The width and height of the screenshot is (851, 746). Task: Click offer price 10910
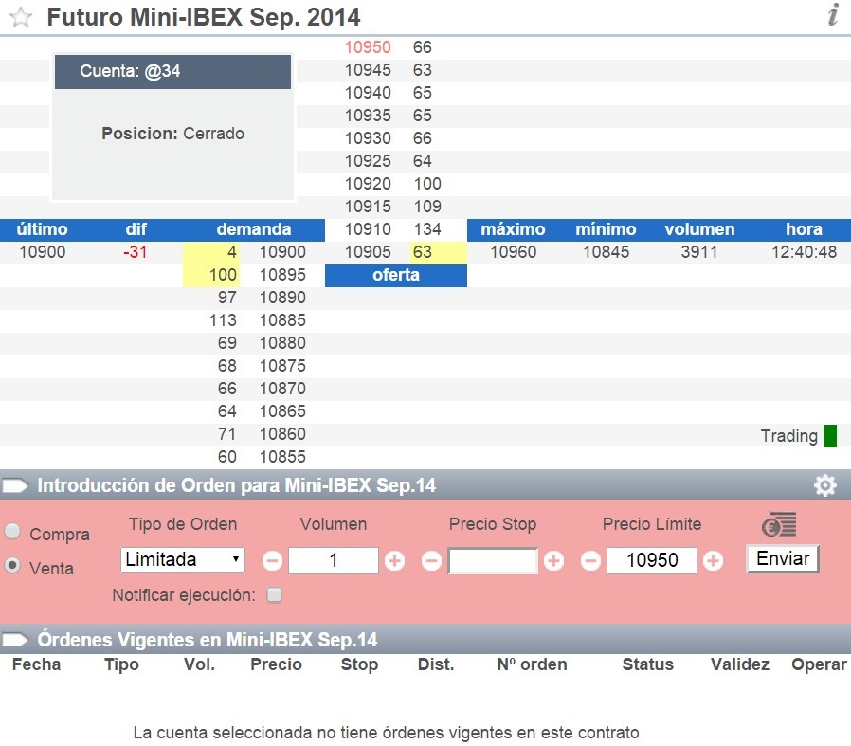pyautogui.click(x=368, y=229)
